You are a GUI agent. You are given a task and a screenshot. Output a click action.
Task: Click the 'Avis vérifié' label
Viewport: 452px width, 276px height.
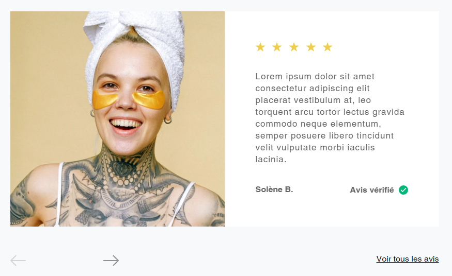(x=372, y=190)
